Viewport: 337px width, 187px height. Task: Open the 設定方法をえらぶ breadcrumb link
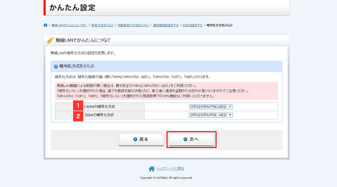point(102,25)
